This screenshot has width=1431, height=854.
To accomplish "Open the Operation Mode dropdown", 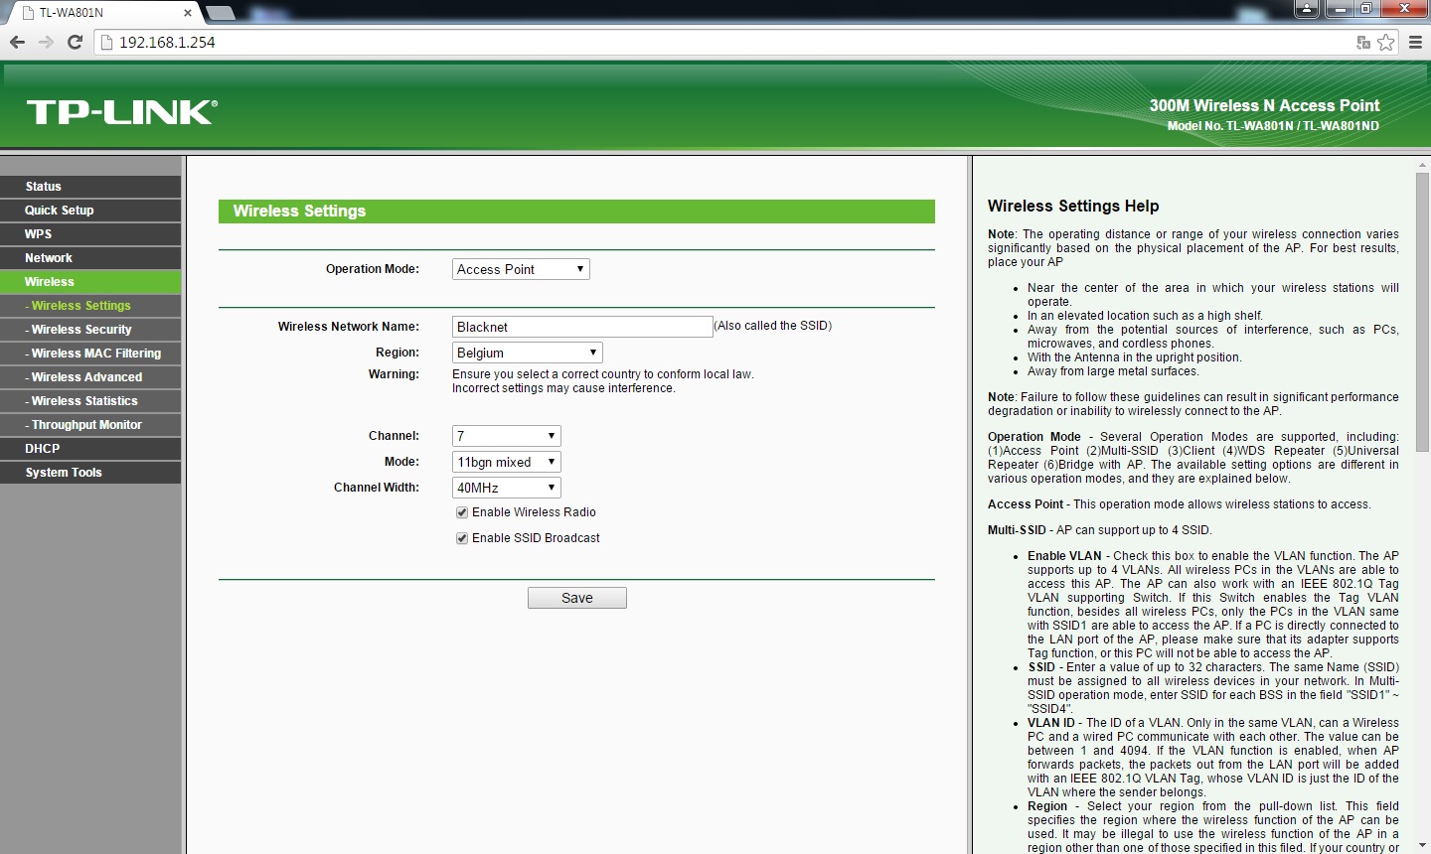I will (x=521, y=269).
